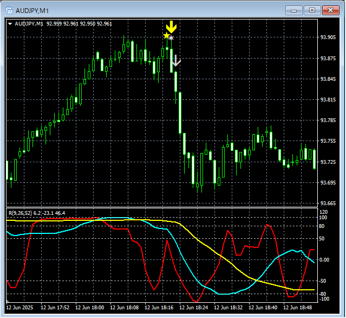Click price level 93.905 on the scale
346x318 pixels.
tap(328, 37)
